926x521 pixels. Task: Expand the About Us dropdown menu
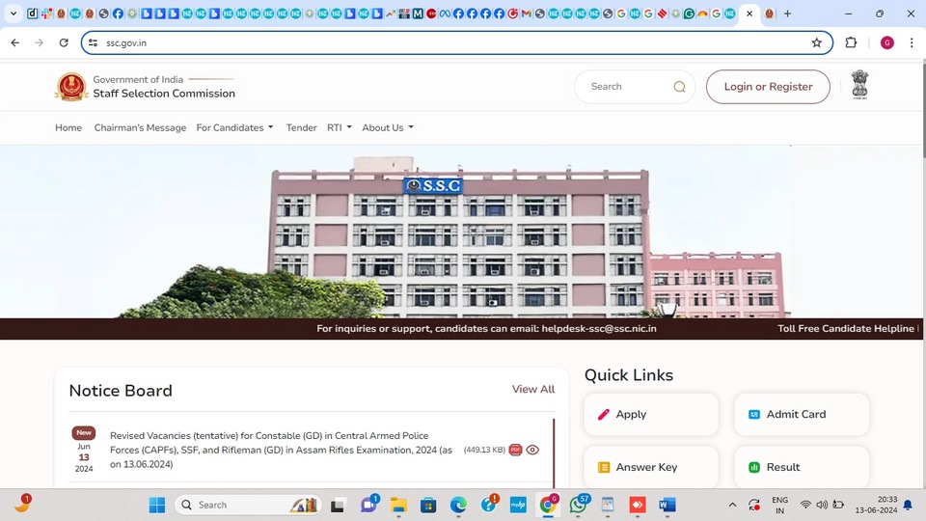coord(388,127)
